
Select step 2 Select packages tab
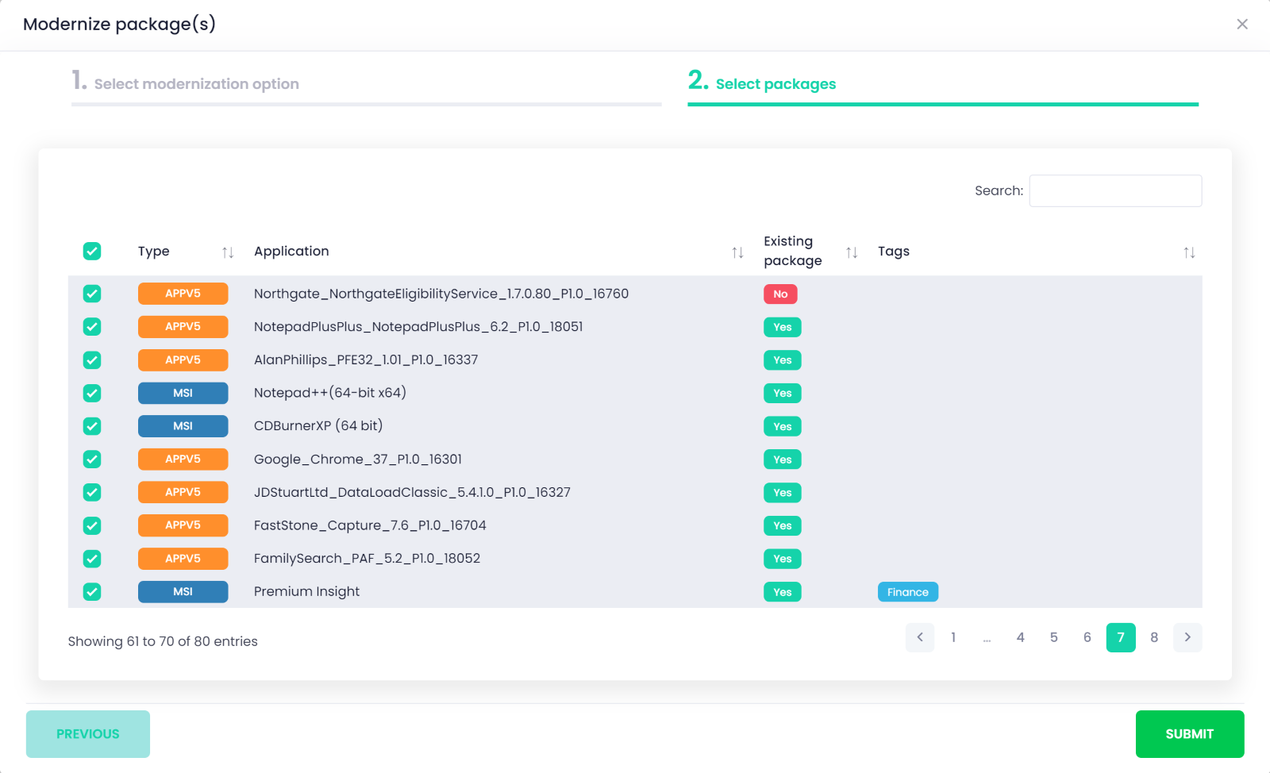[775, 84]
